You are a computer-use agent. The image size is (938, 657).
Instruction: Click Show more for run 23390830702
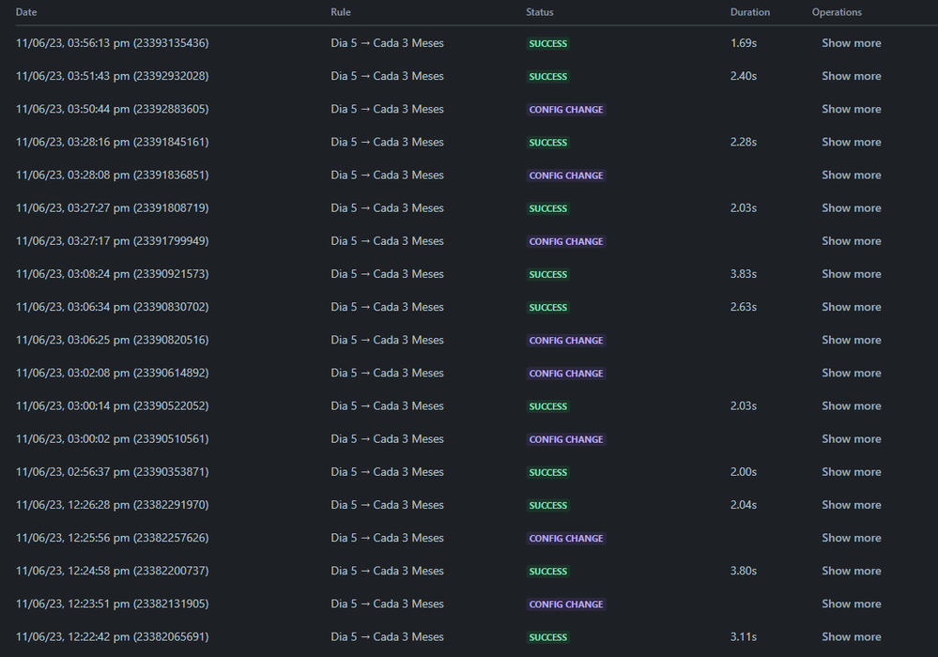[x=851, y=307]
